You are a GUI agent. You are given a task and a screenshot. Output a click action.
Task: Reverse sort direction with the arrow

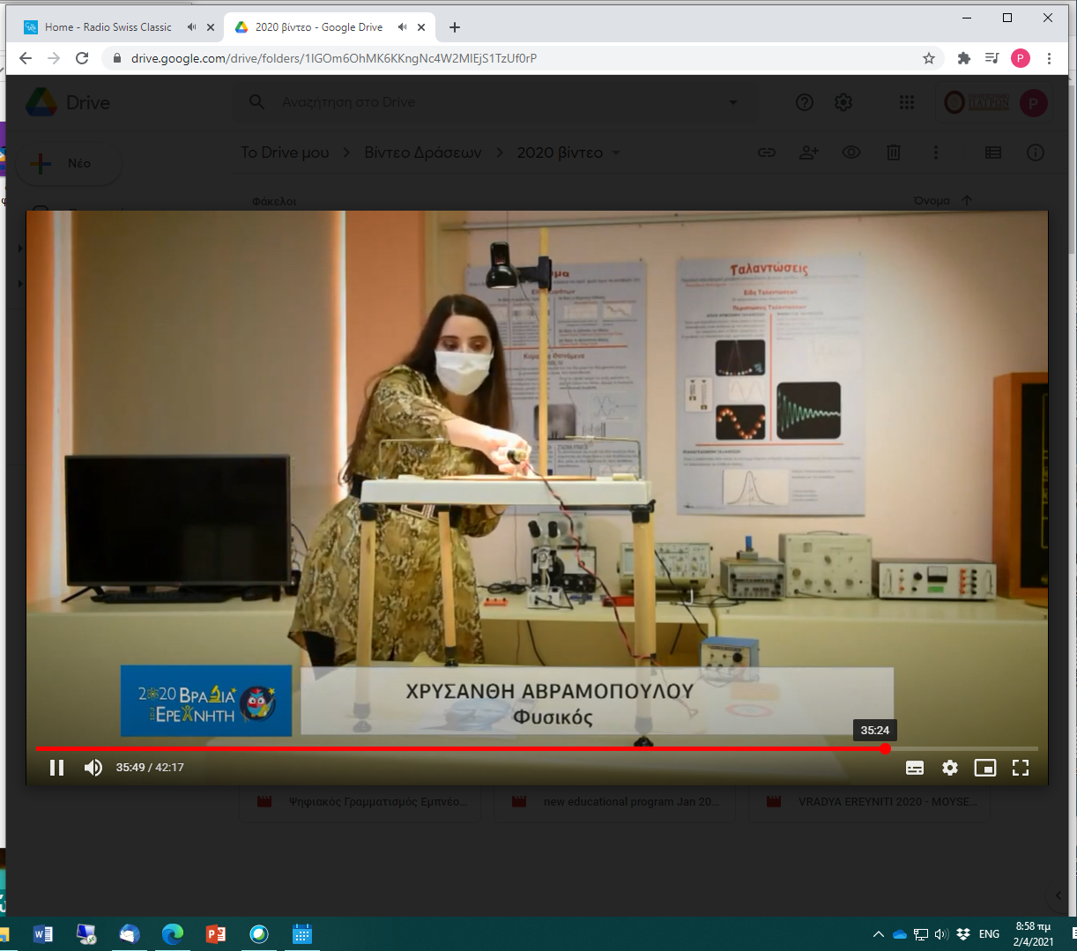click(x=967, y=201)
